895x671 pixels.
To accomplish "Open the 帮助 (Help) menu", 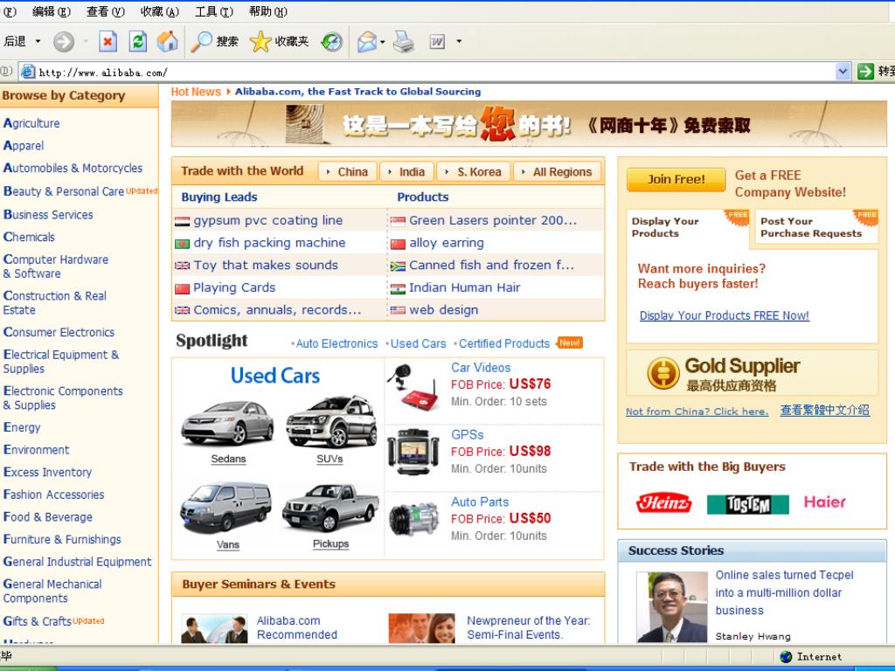I will (268, 11).
